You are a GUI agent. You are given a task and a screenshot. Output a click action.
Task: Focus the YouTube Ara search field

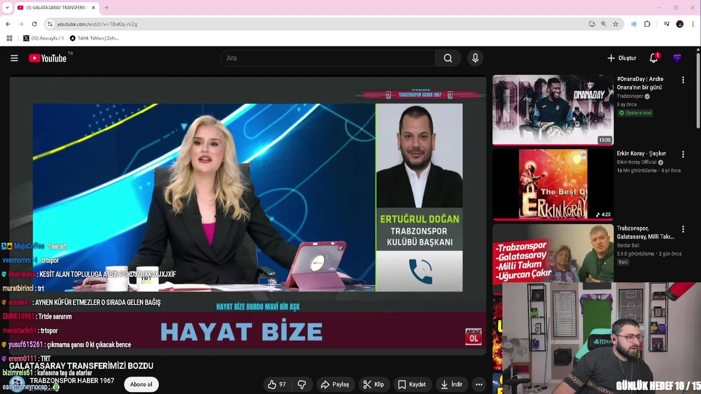pyautogui.click(x=327, y=58)
